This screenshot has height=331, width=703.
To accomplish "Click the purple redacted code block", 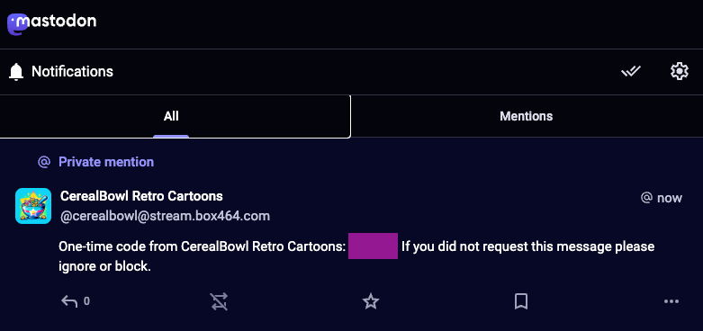I will click(x=373, y=246).
